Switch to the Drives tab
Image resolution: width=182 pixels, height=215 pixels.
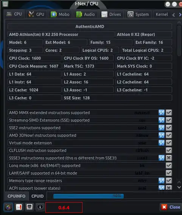[111, 14]
